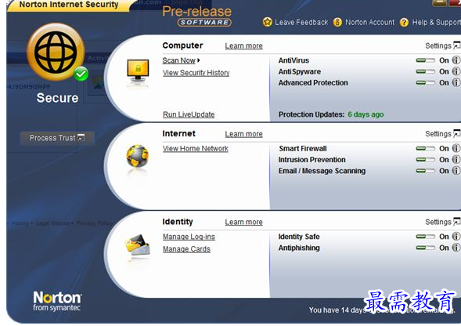Click the Norton globe Secure status icon
Image resolution: width=461 pixels, height=326 pixels.
point(56,53)
